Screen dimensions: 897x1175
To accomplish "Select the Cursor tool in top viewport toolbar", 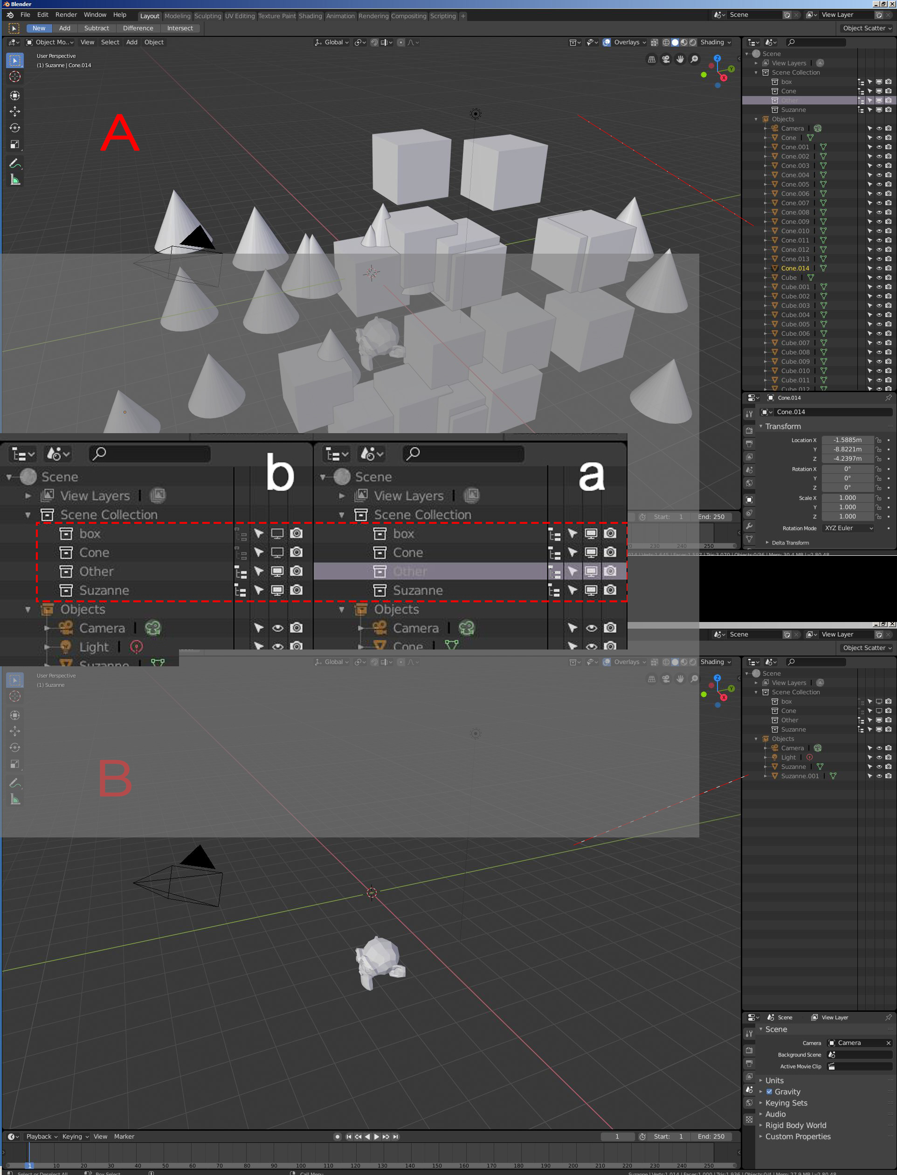I will click(15, 77).
